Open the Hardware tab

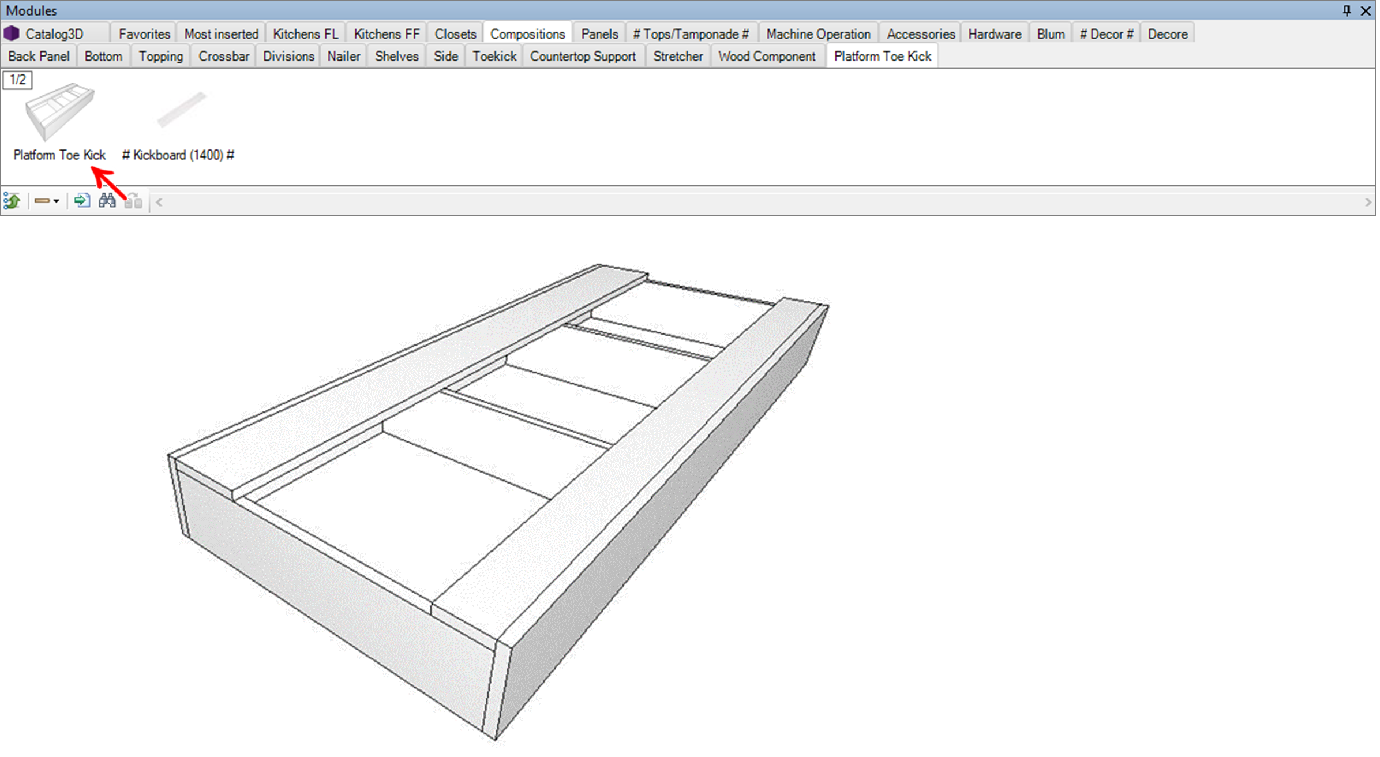pos(994,34)
